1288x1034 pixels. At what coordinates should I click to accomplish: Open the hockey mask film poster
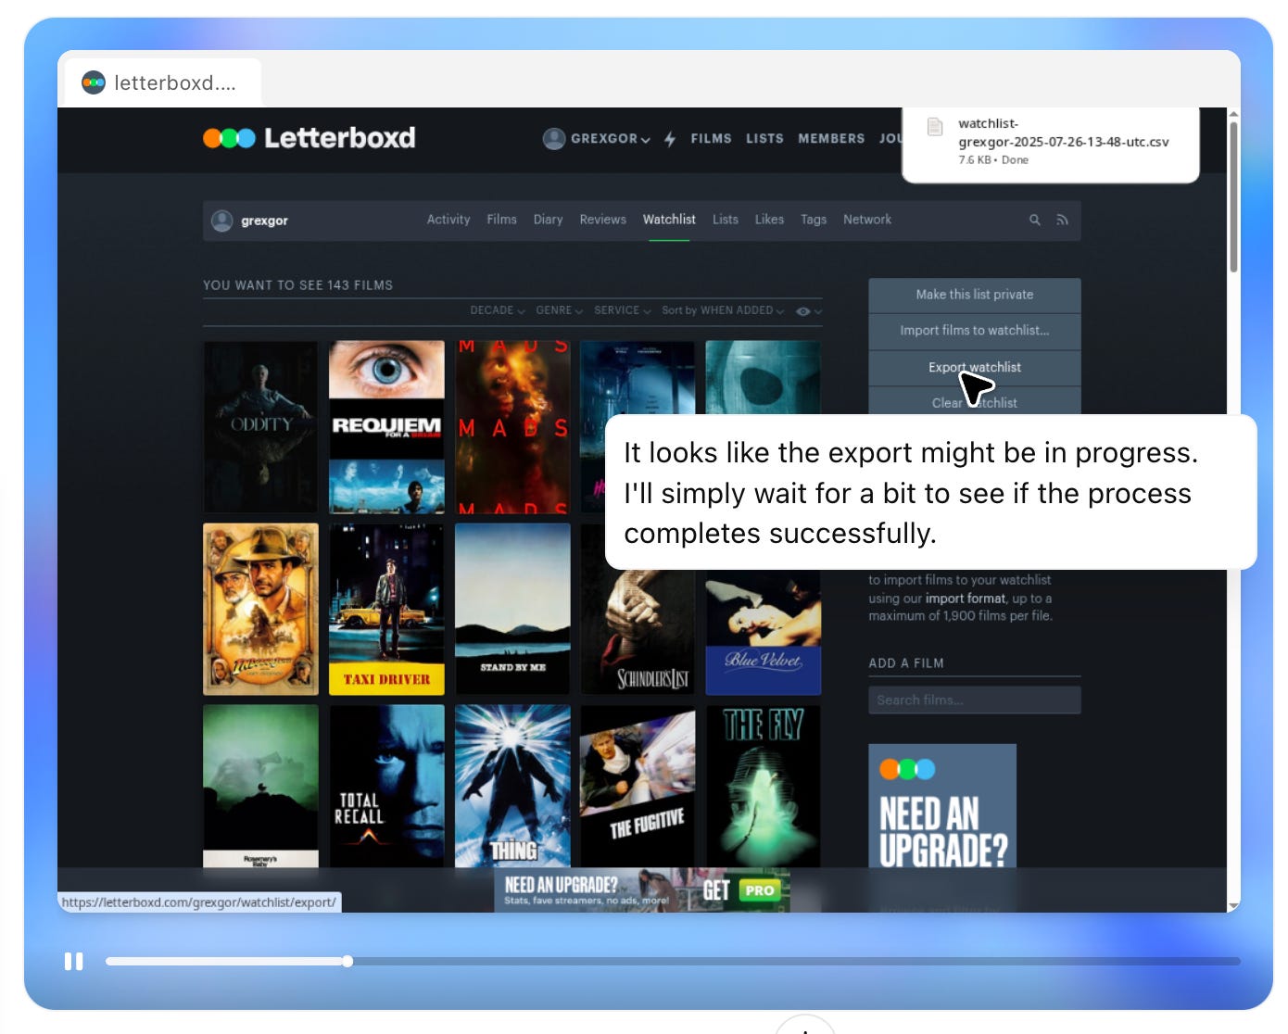(x=764, y=377)
